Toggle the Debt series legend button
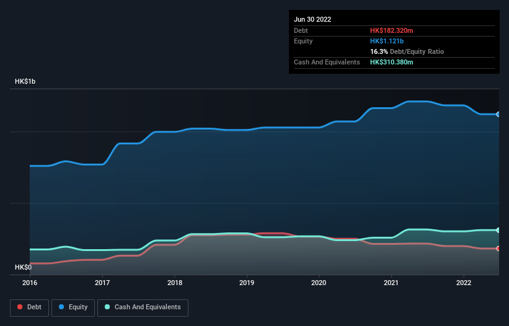 (29, 307)
